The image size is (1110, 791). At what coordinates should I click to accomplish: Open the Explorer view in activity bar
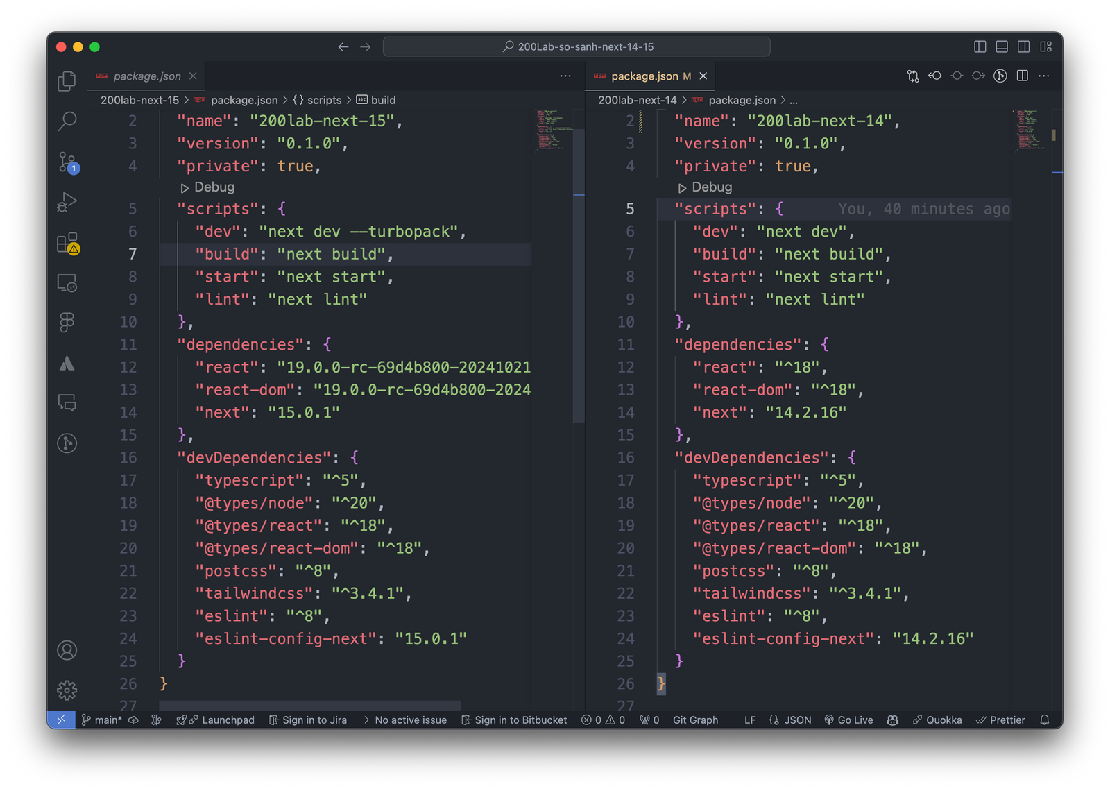pos(67,81)
